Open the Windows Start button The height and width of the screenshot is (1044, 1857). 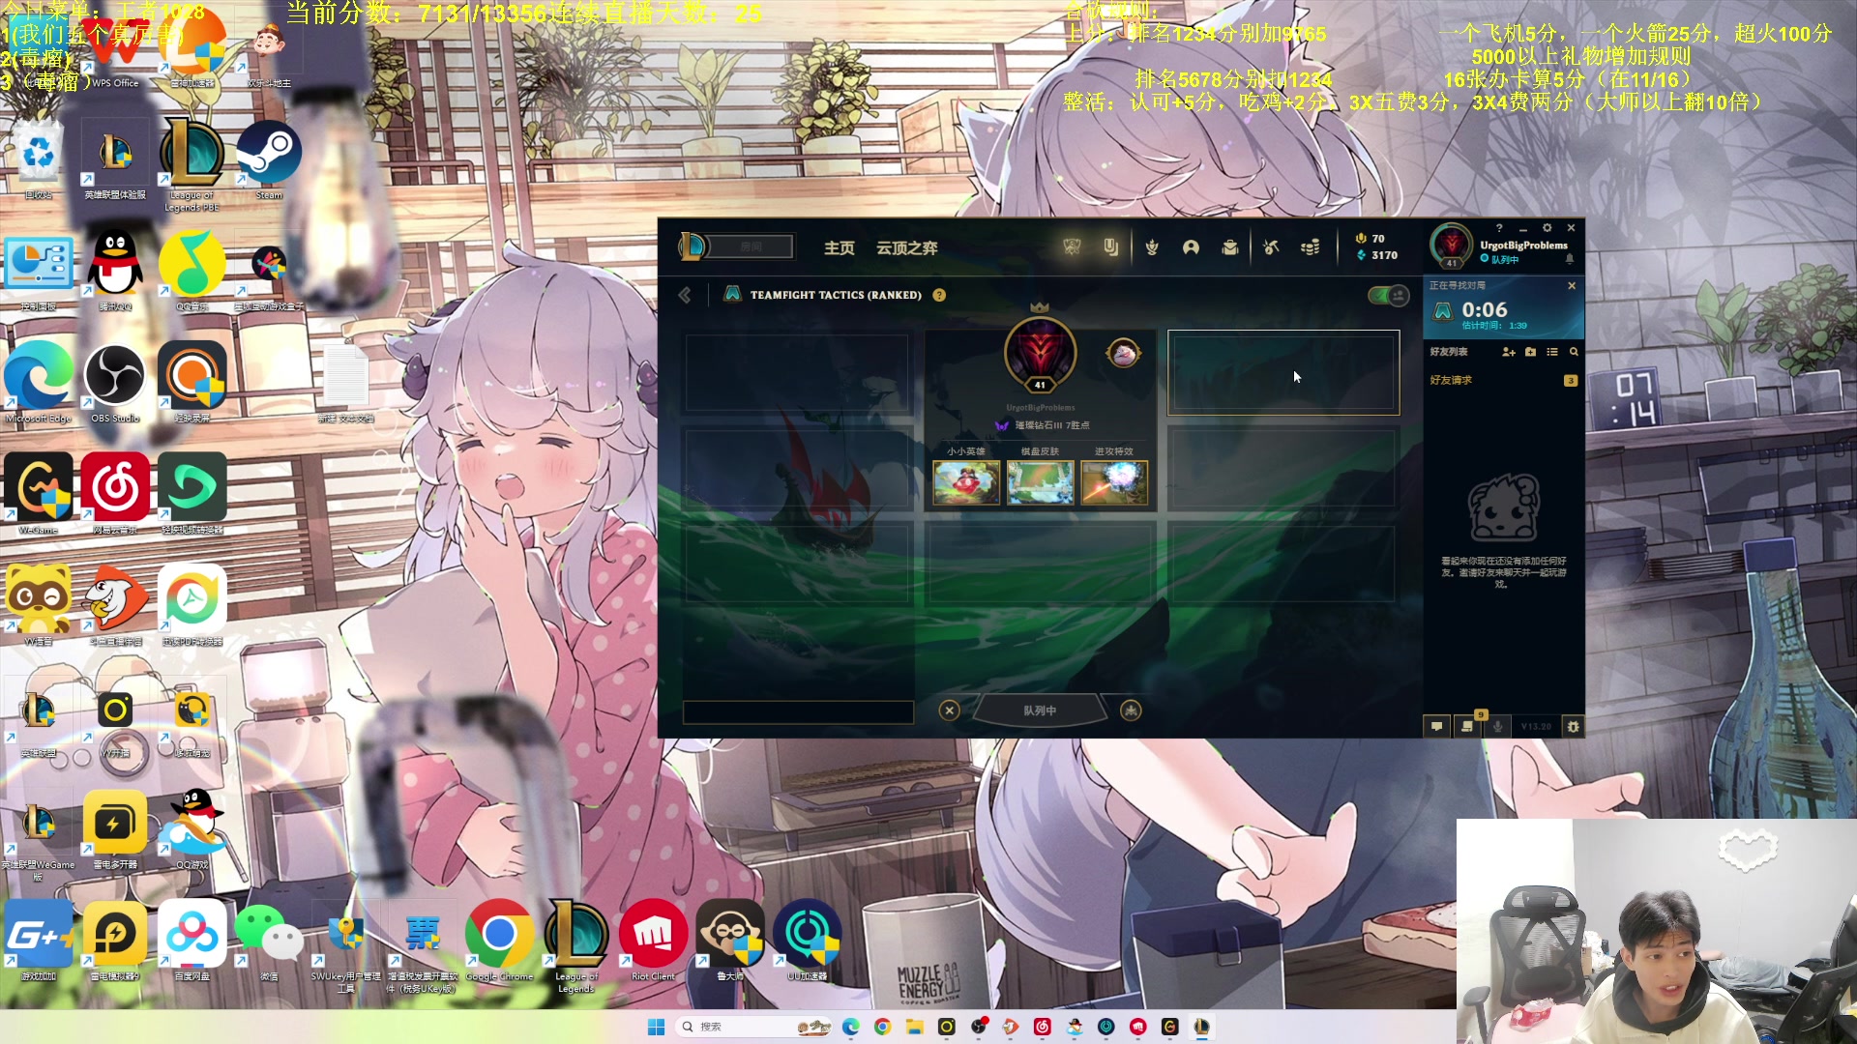pyautogui.click(x=656, y=1027)
